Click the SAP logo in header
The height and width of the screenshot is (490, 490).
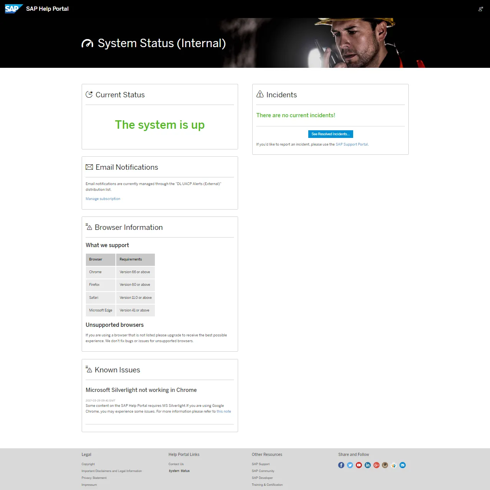tap(13, 9)
